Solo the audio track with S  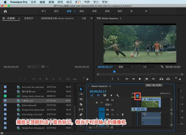click(x=118, y=115)
